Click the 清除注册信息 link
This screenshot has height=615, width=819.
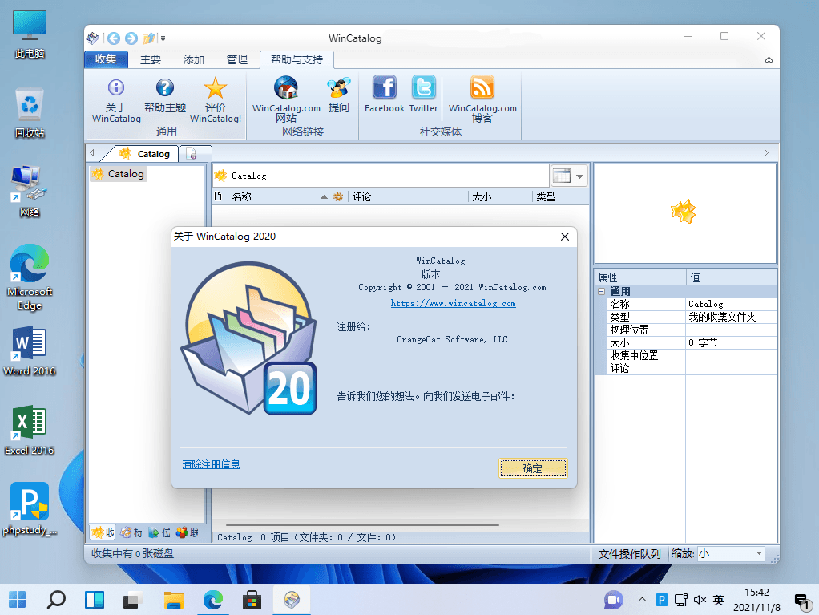[x=211, y=464]
